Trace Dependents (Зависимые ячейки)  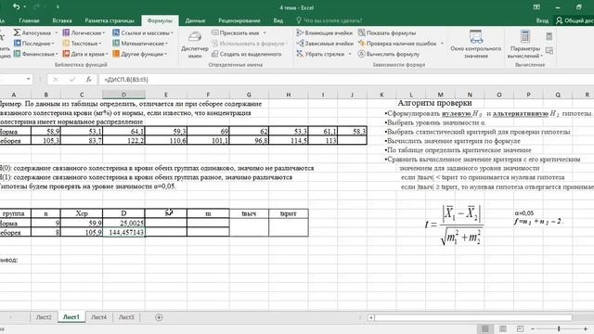click(324, 44)
